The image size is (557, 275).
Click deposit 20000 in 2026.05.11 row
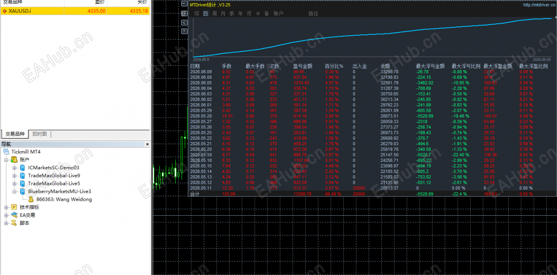(x=359, y=188)
